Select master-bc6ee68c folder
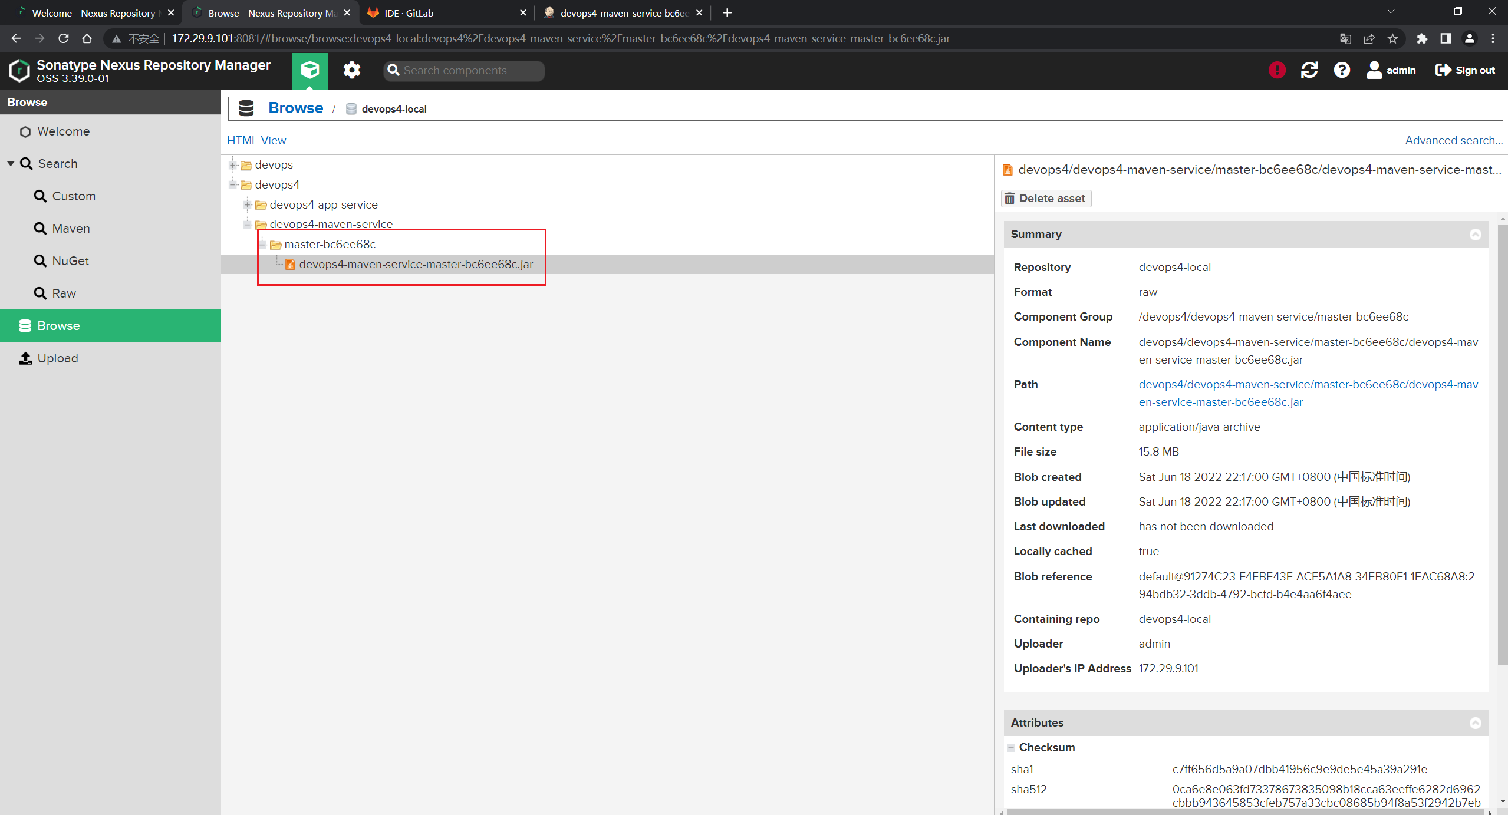Viewport: 1508px width, 815px height. [x=330, y=245]
